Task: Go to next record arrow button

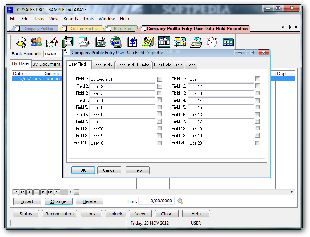Action: [43, 192]
